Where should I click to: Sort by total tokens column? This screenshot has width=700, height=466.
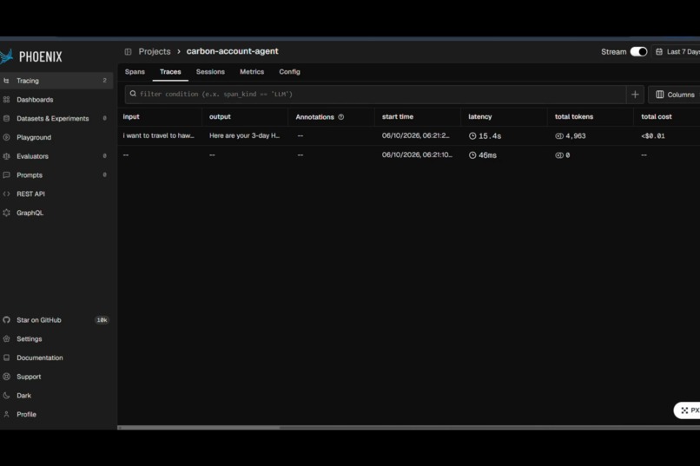574,117
